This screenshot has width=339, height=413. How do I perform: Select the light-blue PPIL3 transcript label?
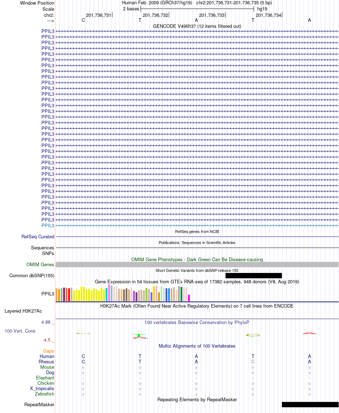47,225
